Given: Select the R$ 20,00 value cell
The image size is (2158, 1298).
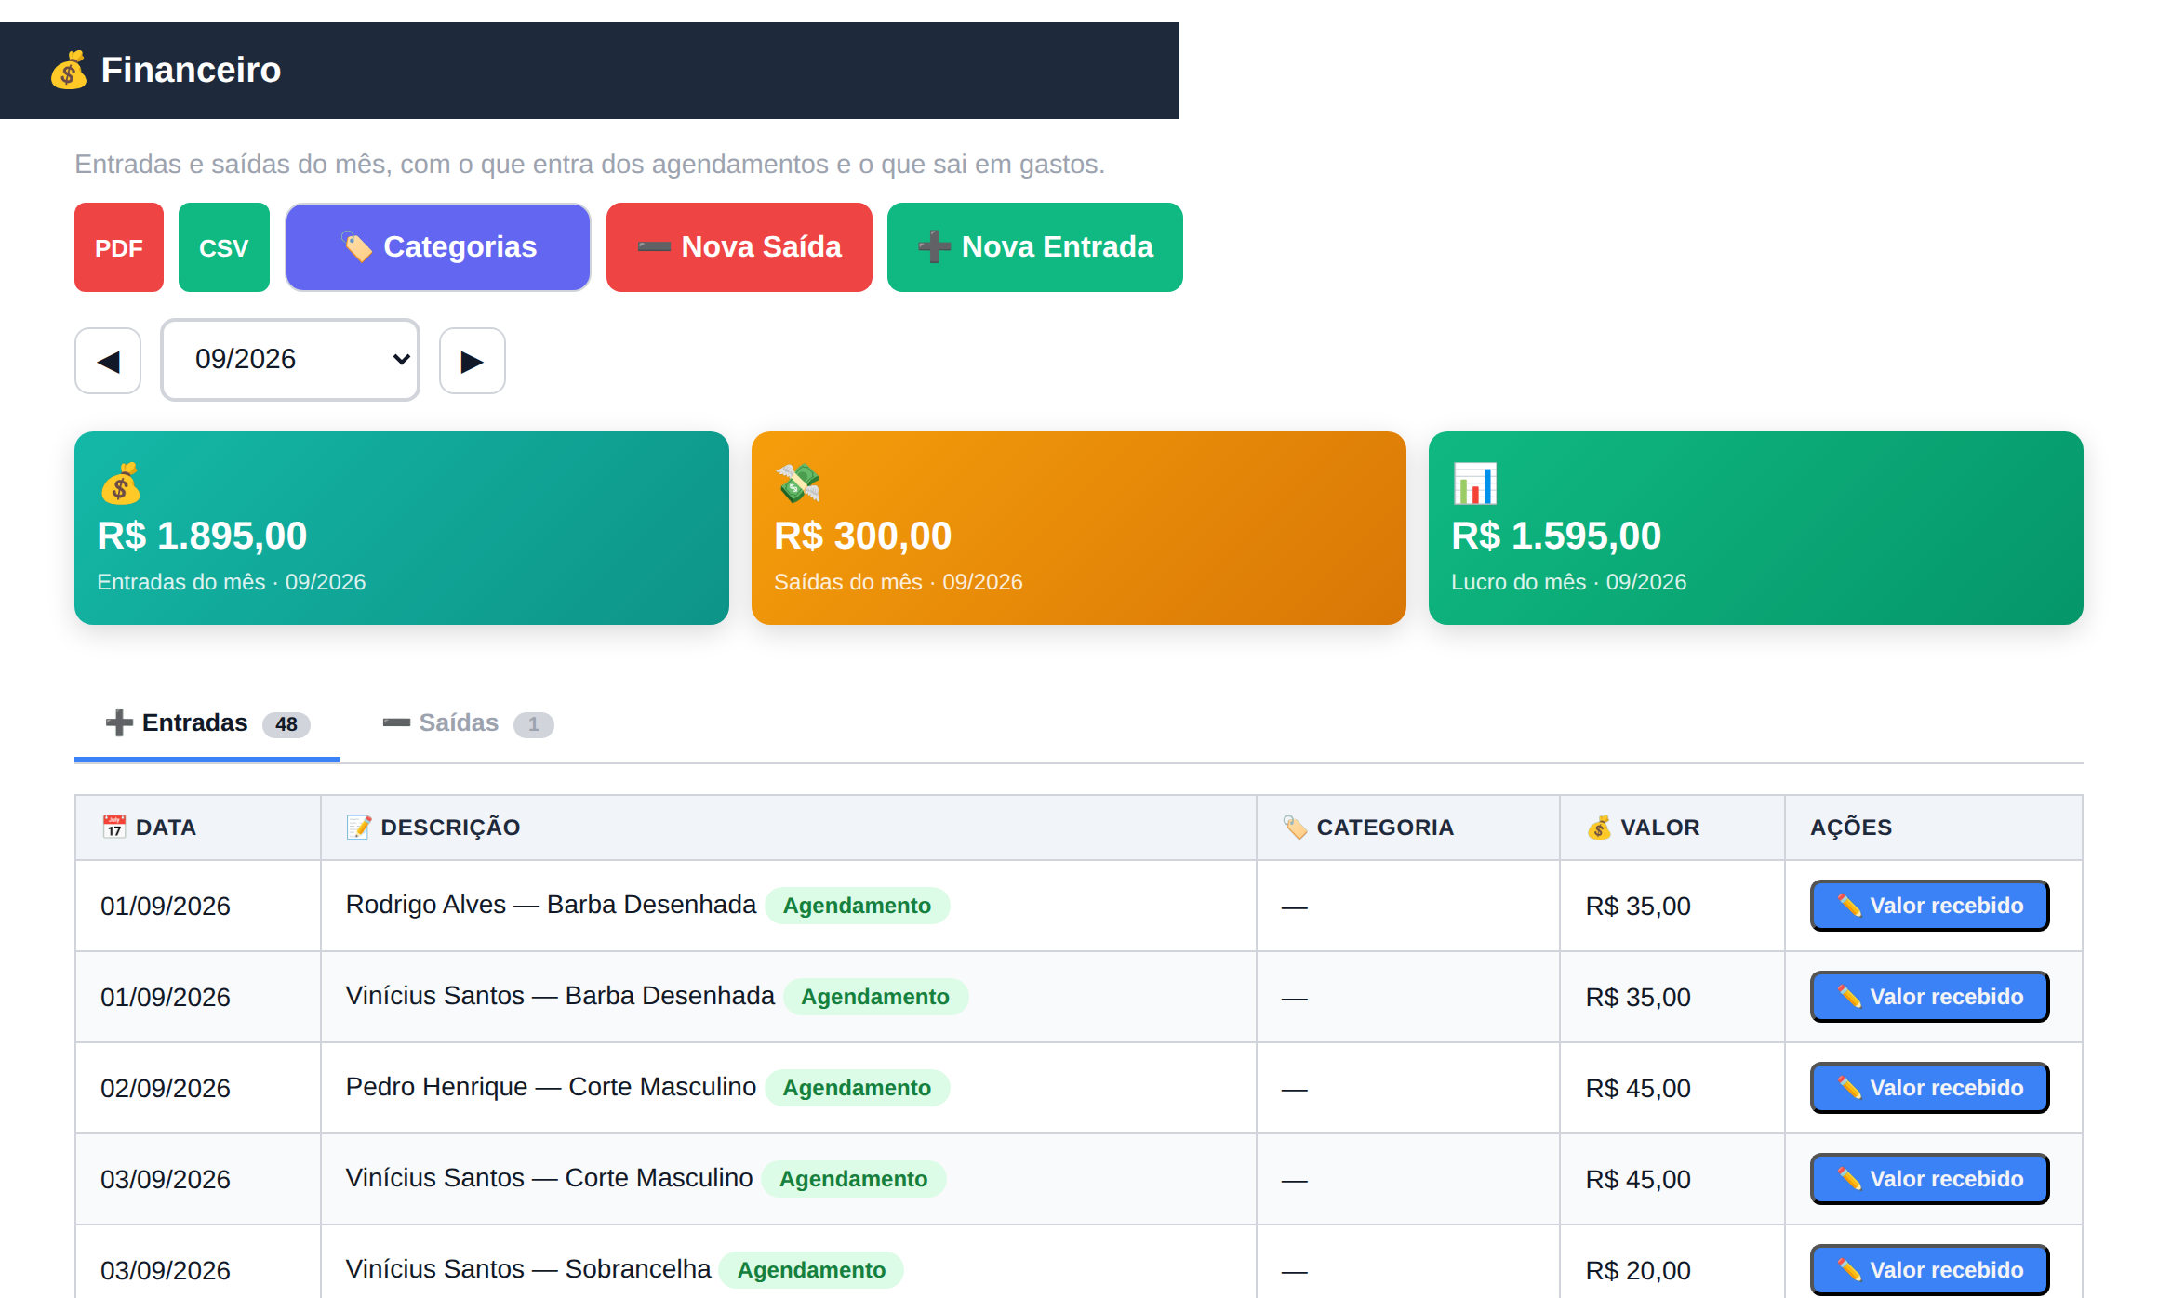Looking at the screenshot, I should tap(1672, 1270).
